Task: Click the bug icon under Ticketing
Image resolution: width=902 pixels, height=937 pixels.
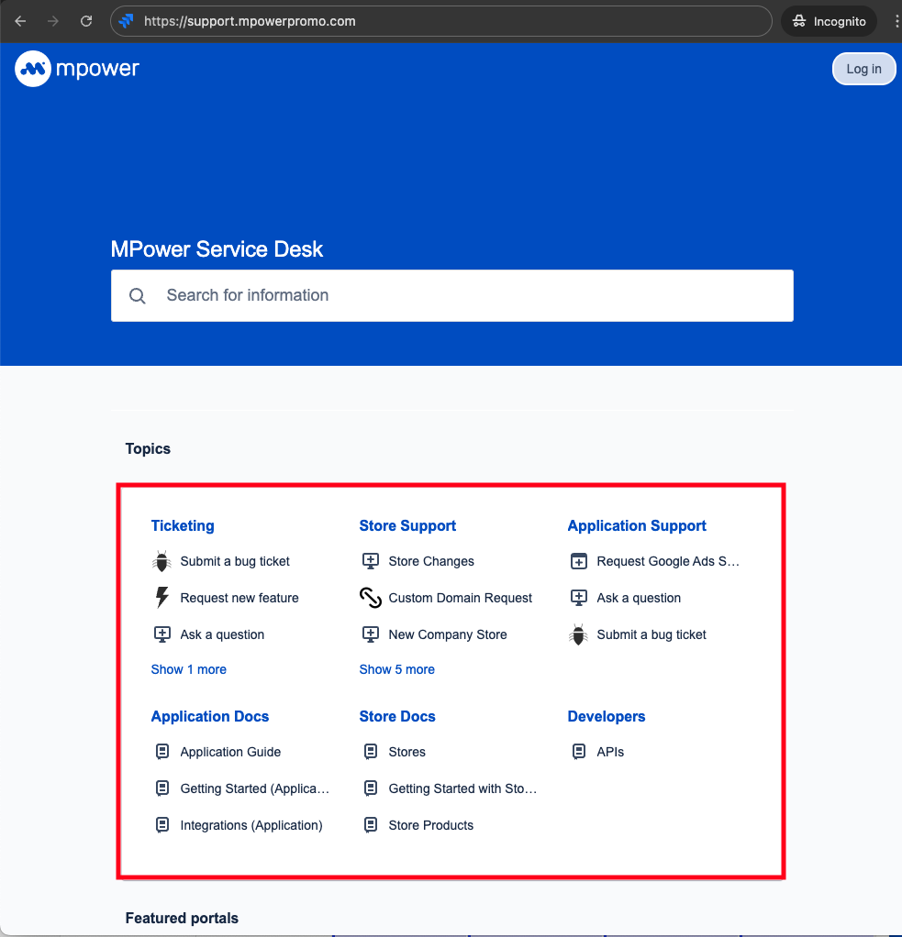Action: click(x=161, y=561)
